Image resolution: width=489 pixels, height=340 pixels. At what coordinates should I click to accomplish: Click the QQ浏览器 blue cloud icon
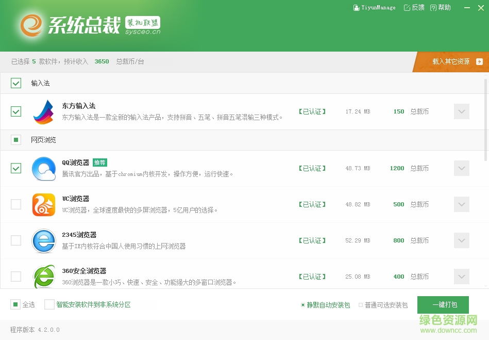(x=44, y=168)
